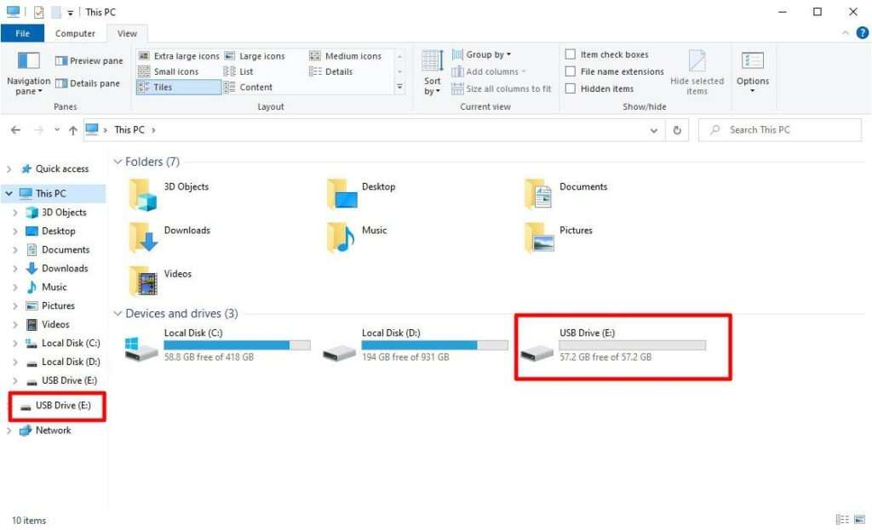The height and width of the screenshot is (530, 872).
Task: Switch to large thumbnails status icon
Action: [859, 520]
